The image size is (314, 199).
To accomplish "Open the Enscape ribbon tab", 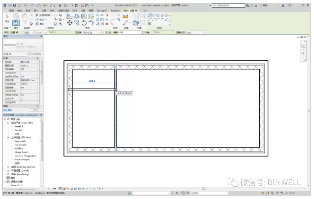I will coord(103,10).
